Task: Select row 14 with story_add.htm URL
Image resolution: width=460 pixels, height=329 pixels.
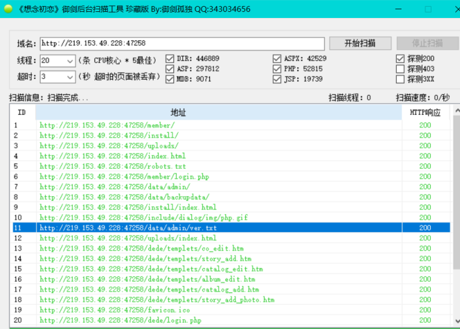Action: [x=231, y=259]
